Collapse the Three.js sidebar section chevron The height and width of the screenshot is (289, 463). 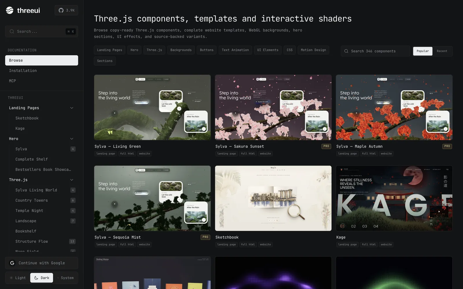pos(72,180)
